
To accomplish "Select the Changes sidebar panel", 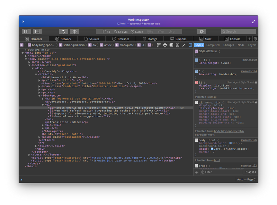I will pyautogui.click(x=229, y=45).
